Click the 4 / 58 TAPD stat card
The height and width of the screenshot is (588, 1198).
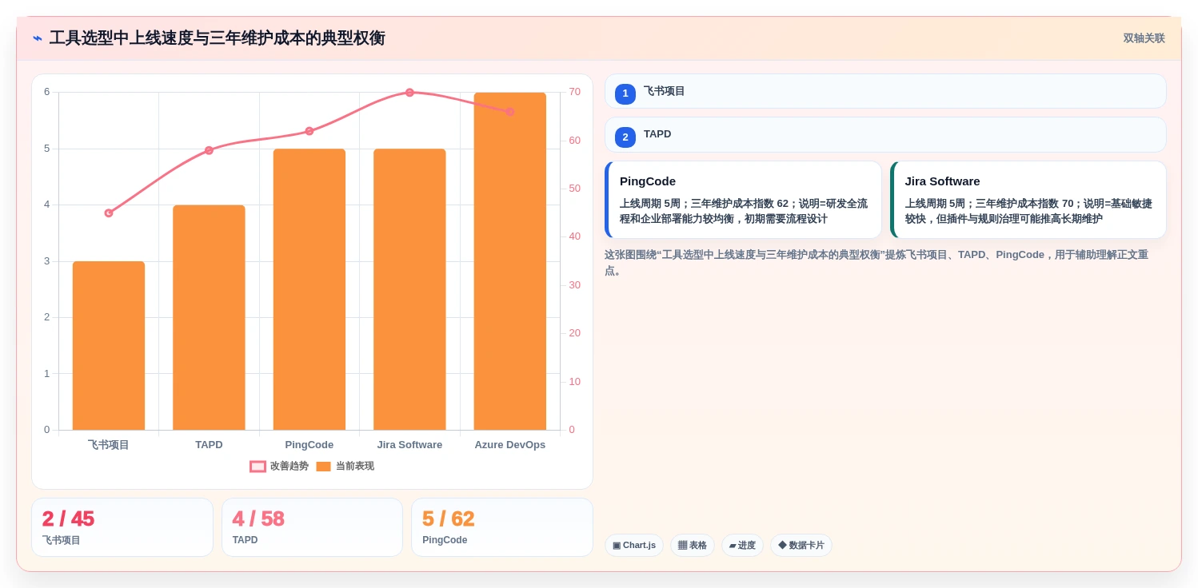[x=312, y=527]
